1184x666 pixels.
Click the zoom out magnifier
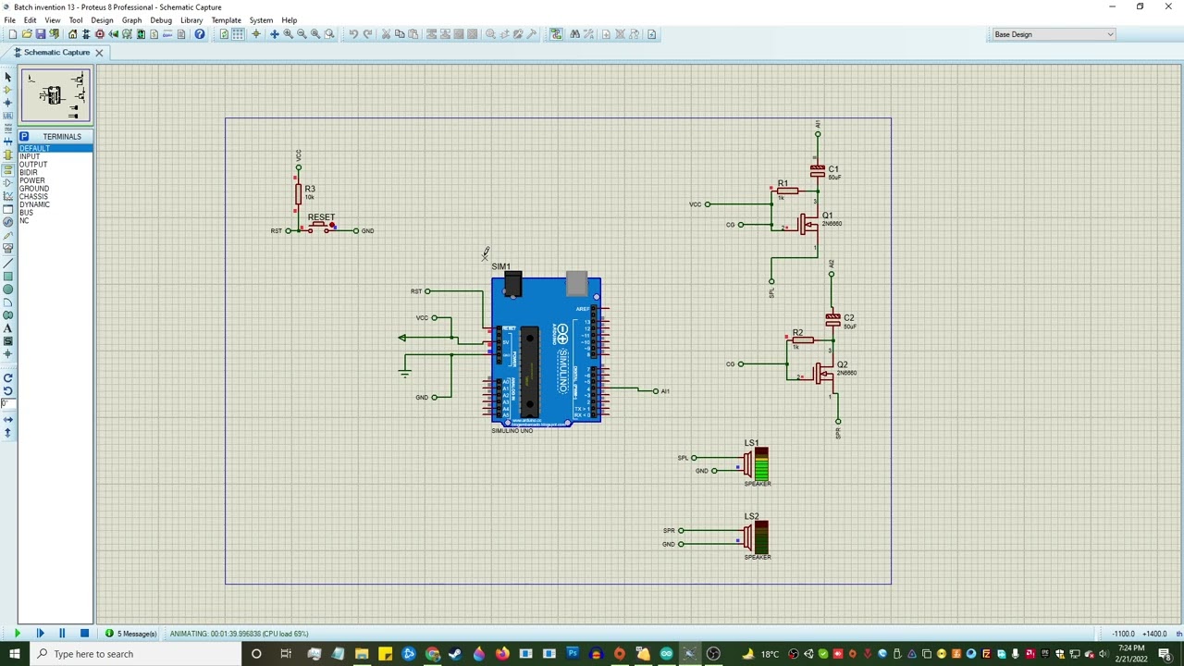tap(302, 34)
